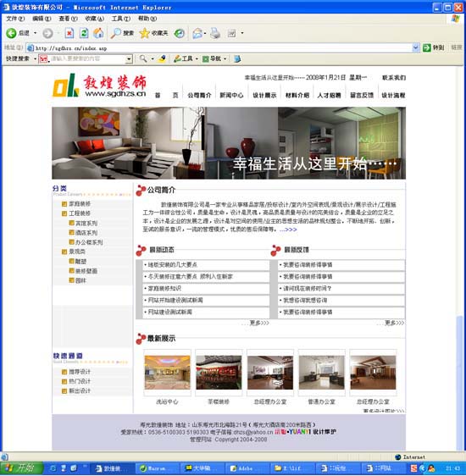Stop page loading with red X icon

69,33
